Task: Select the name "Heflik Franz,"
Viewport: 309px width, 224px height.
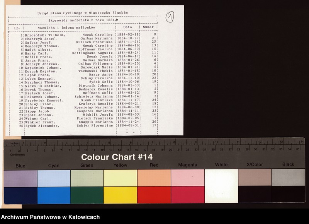Action: (39, 57)
